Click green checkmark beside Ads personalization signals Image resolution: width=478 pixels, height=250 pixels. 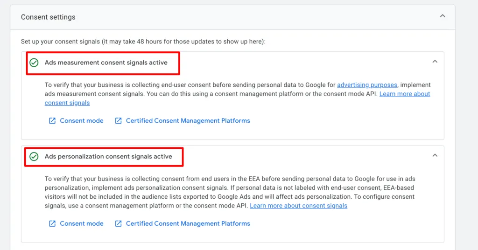point(34,157)
